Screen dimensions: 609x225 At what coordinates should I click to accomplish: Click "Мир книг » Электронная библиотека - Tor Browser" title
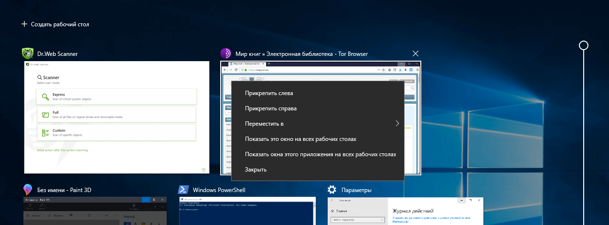(x=302, y=54)
